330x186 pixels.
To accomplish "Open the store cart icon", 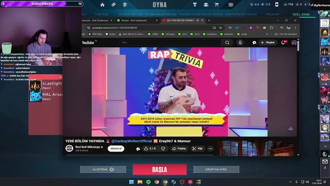I will (x=217, y=5).
